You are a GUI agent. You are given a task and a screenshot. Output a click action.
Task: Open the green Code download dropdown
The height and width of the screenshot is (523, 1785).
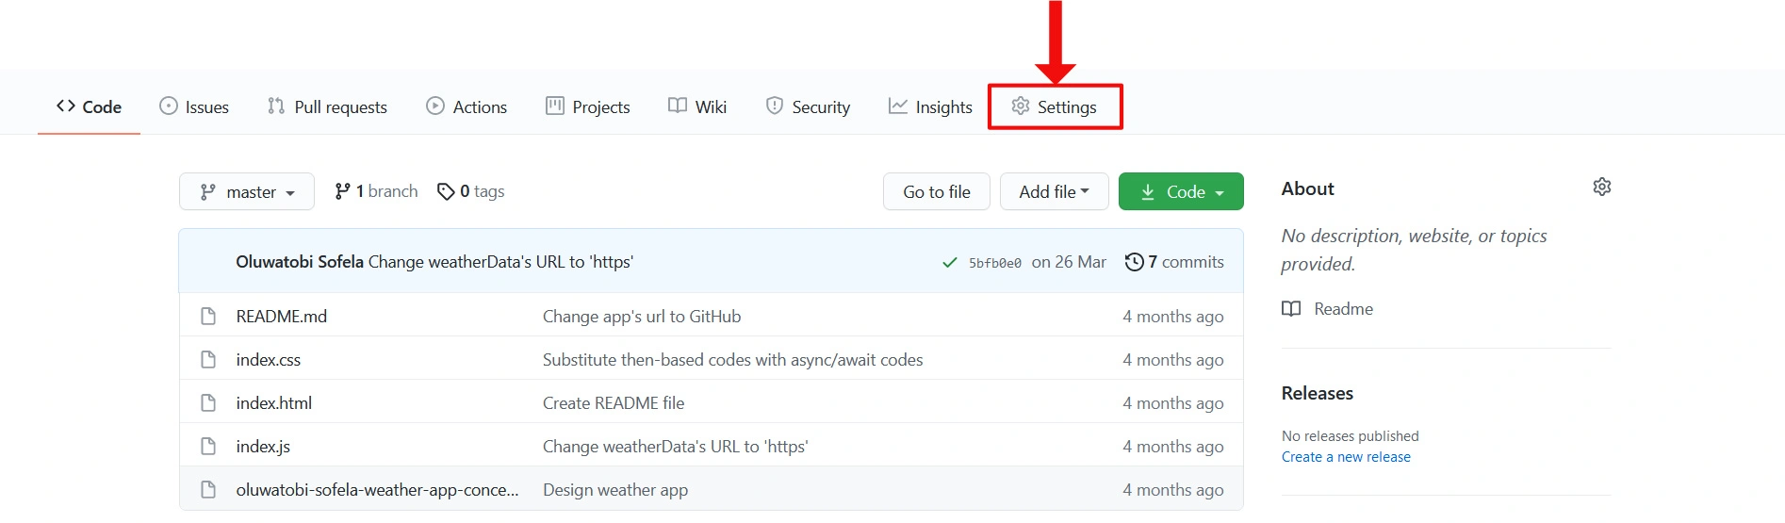(1181, 192)
